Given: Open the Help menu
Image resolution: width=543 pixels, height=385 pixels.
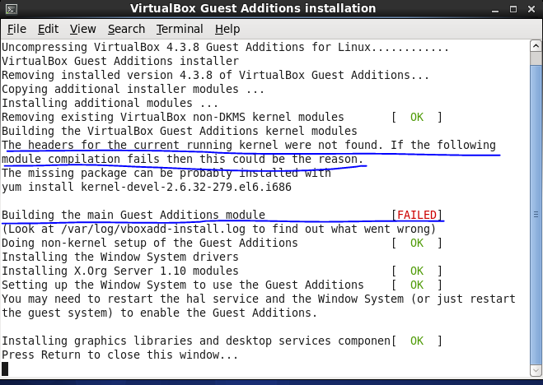Looking at the screenshot, I should (x=227, y=29).
